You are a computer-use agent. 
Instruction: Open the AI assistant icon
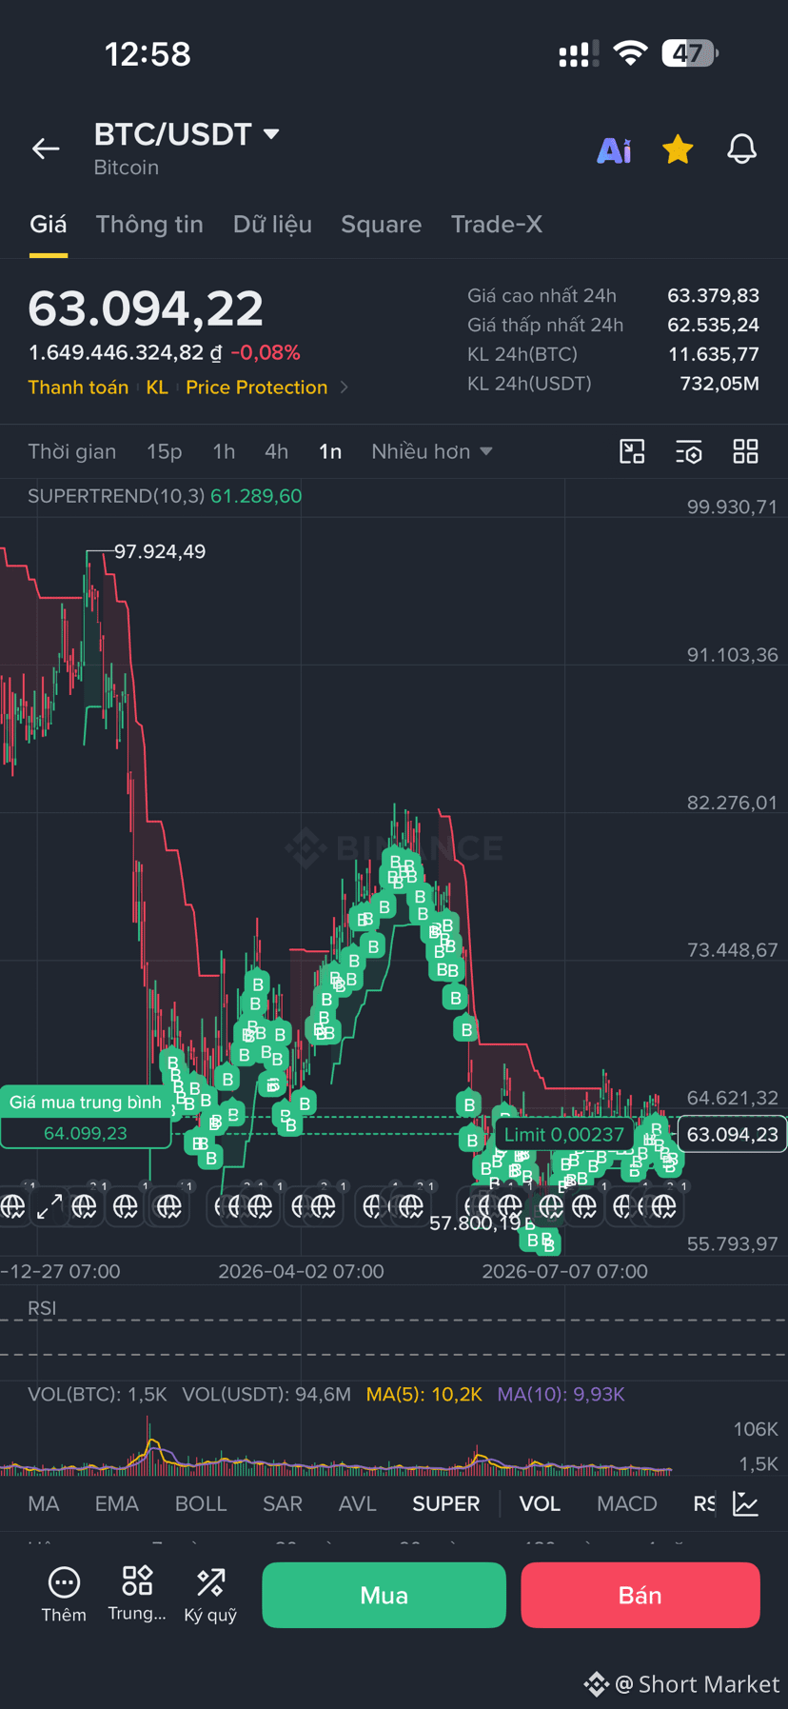(614, 150)
